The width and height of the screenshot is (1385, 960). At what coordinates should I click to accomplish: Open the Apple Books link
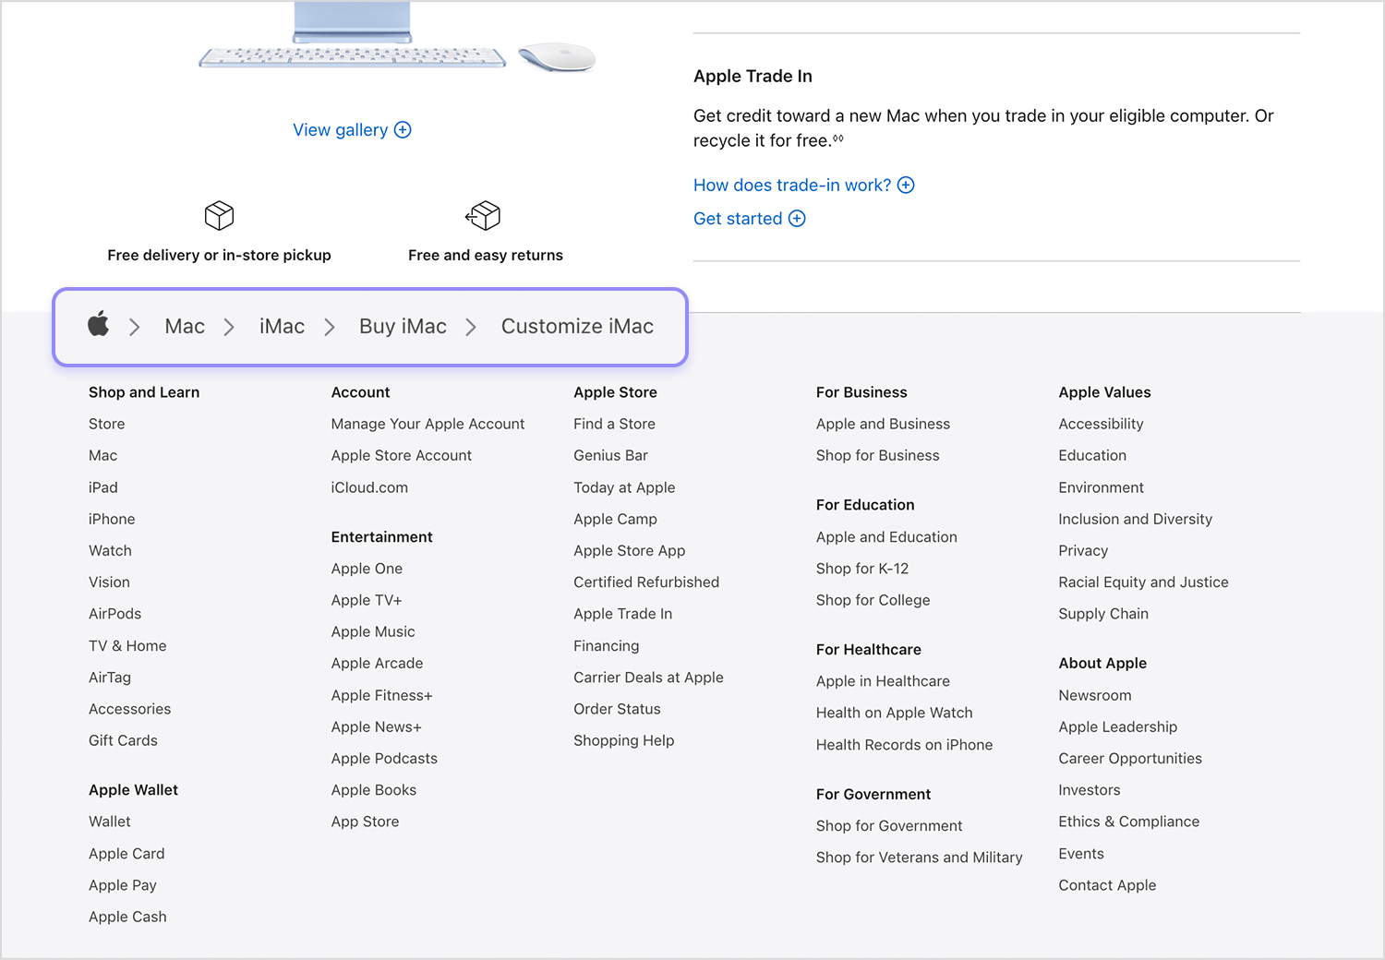[374, 790]
